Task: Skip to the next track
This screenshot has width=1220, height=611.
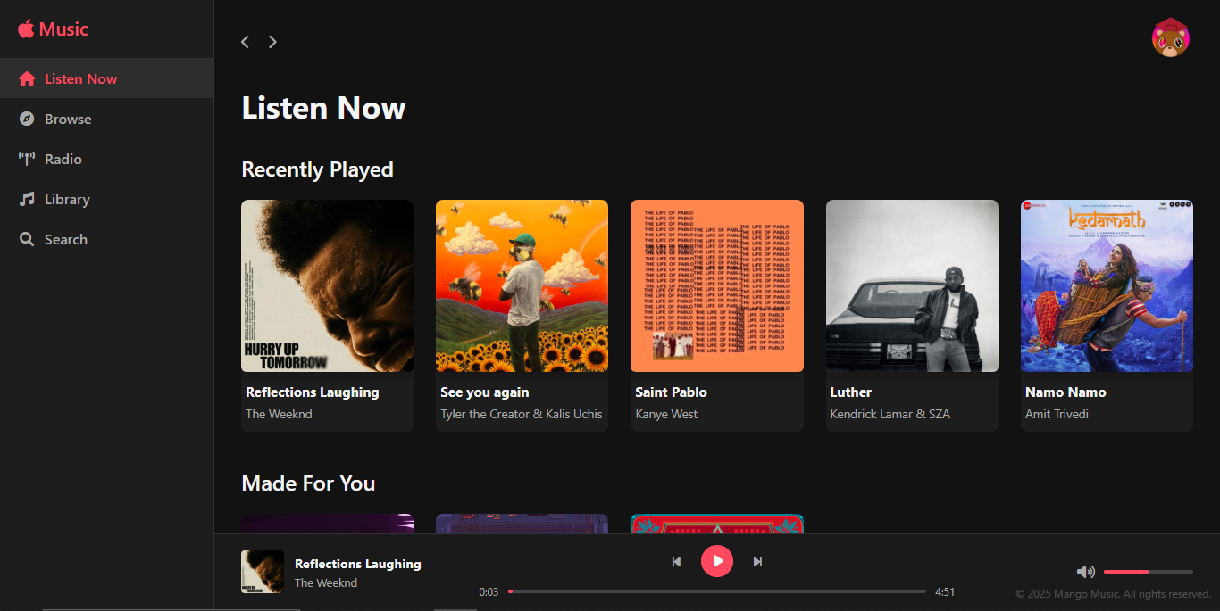Action: coord(757,561)
